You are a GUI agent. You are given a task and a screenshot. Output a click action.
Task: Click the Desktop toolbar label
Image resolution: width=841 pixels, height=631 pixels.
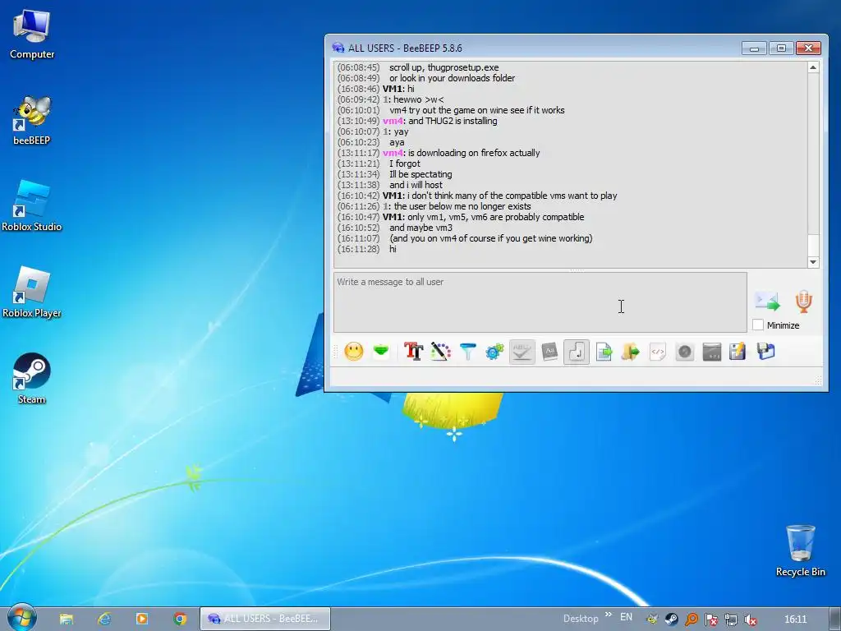(581, 619)
